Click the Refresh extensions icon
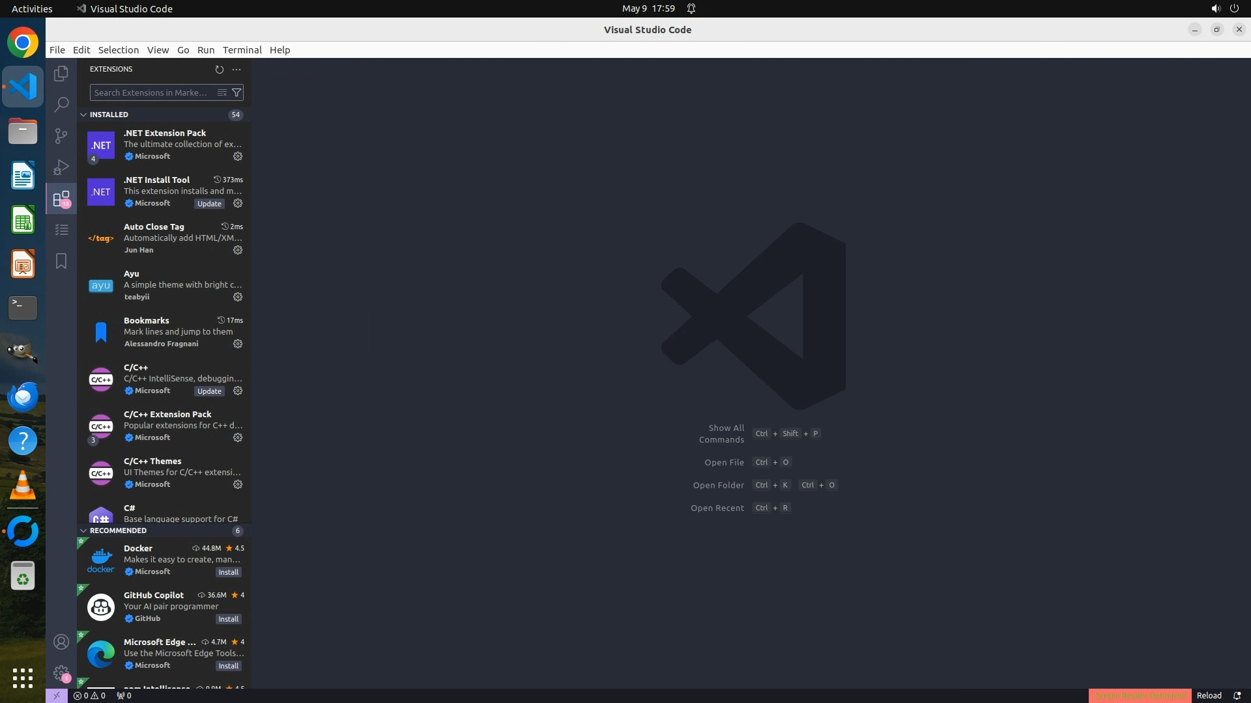 click(219, 69)
